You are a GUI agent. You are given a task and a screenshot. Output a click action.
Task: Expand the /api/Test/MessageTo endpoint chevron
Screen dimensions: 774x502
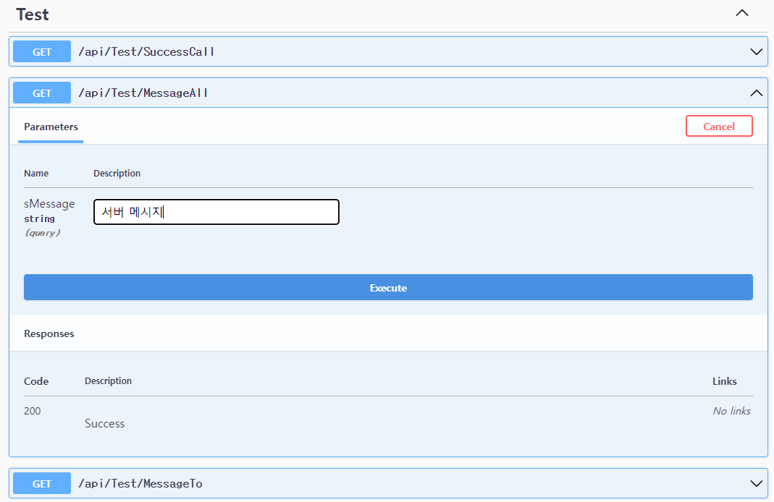pyautogui.click(x=755, y=483)
